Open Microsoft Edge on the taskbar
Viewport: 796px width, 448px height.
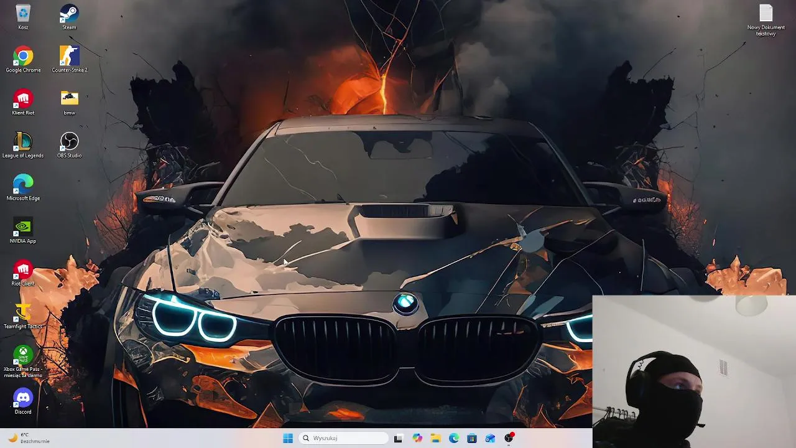pos(454,438)
